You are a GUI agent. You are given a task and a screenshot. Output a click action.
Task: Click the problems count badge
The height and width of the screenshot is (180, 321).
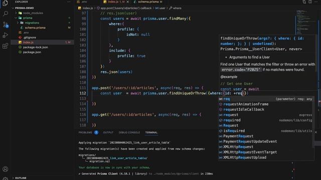tap(96, 132)
